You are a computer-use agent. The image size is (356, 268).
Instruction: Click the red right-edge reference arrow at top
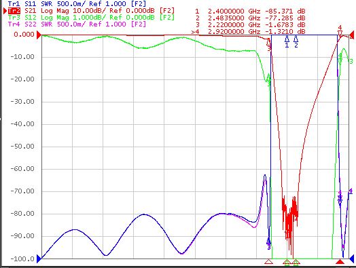click(352, 35)
